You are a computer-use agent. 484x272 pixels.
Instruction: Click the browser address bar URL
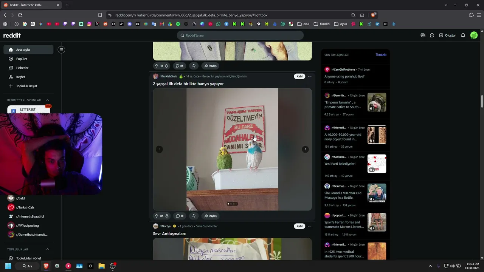point(191,15)
